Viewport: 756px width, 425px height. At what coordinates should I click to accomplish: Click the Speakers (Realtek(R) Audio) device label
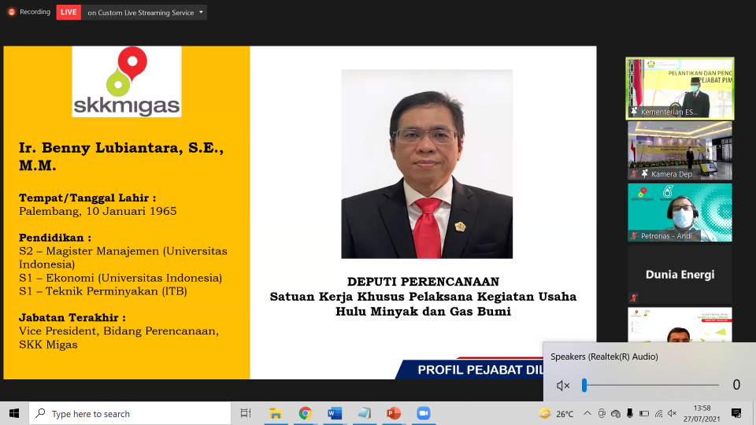coord(604,357)
